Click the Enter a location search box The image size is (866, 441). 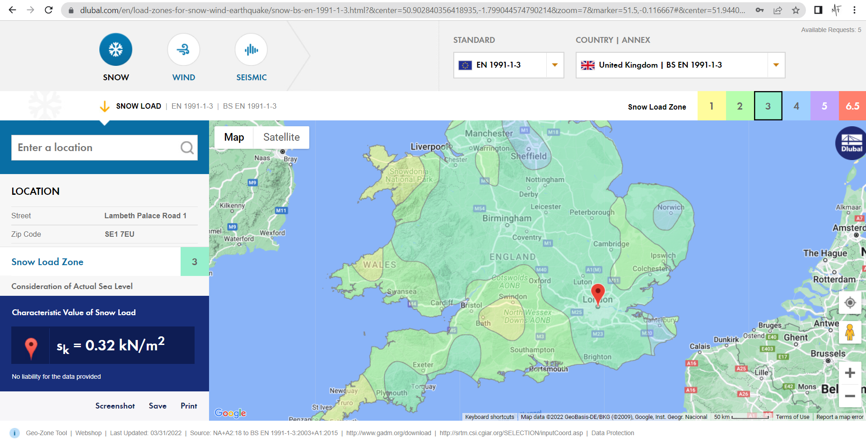pos(90,147)
